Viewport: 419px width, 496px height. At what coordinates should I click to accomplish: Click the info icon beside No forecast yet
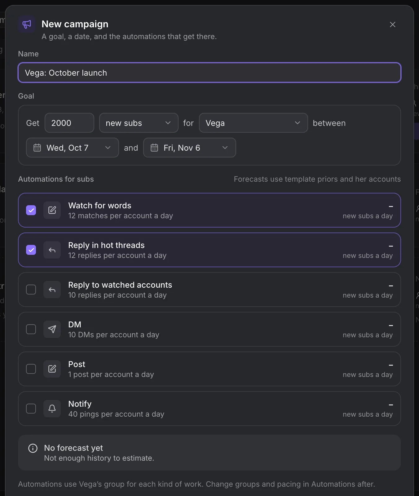33,448
